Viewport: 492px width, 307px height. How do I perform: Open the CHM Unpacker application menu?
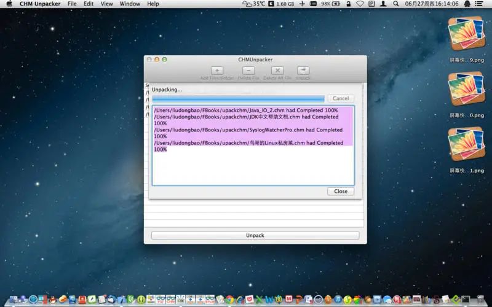pyautogui.click(x=40, y=4)
